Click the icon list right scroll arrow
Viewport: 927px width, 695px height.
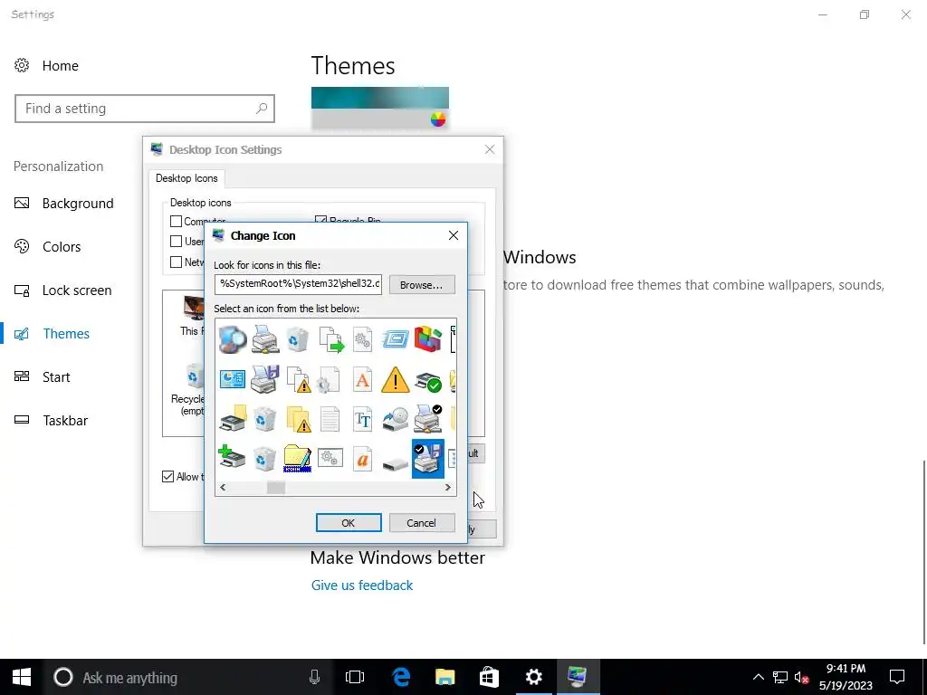[x=447, y=488]
